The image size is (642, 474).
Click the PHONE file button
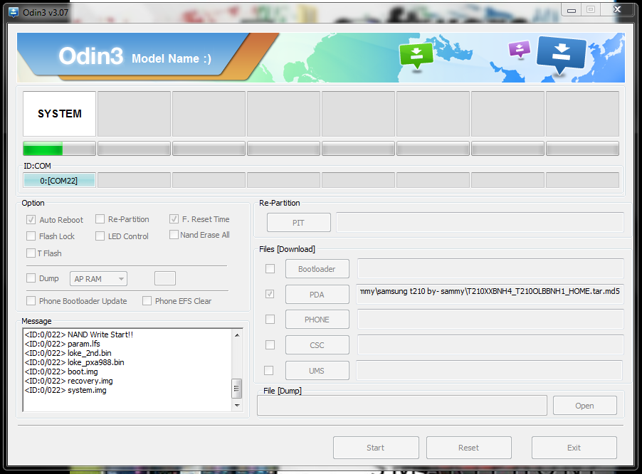pyautogui.click(x=317, y=320)
